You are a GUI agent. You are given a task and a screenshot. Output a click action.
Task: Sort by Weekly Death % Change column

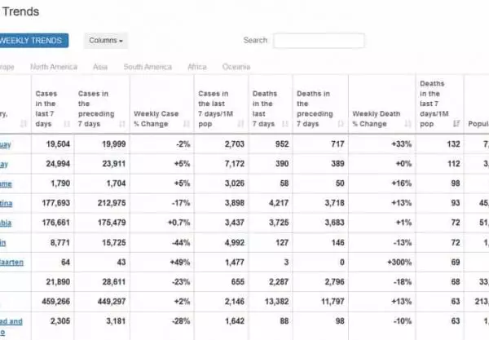pyautogui.click(x=375, y=119)
